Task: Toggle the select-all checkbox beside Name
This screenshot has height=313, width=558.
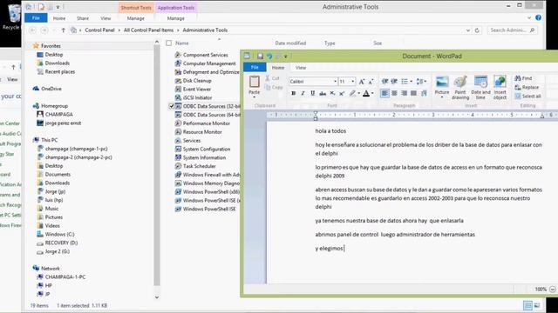Action: (168, 43)
